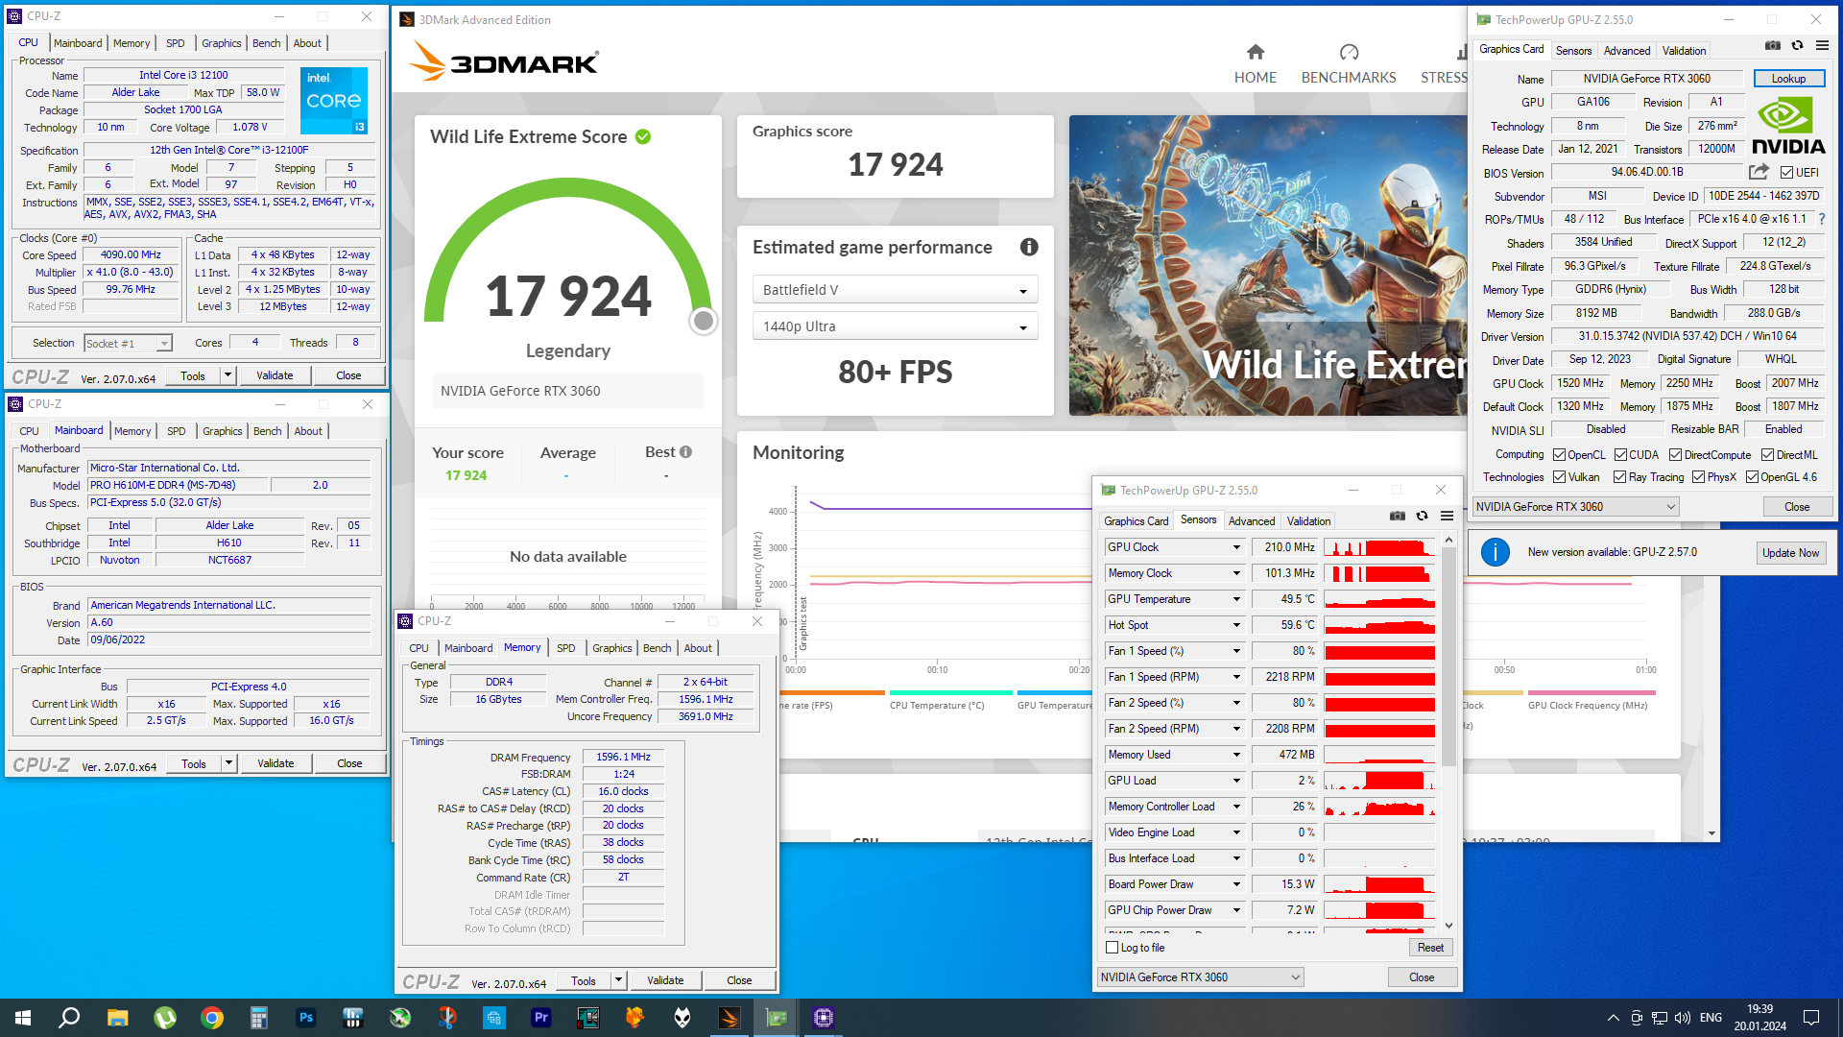Toggle the UEFI checkbox
Image resolution: width=1843 pixels, height=1037 pixels.
pos(1786,173)
